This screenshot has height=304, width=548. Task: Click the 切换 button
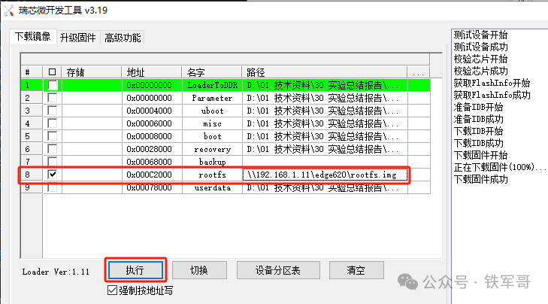[199, 270]
